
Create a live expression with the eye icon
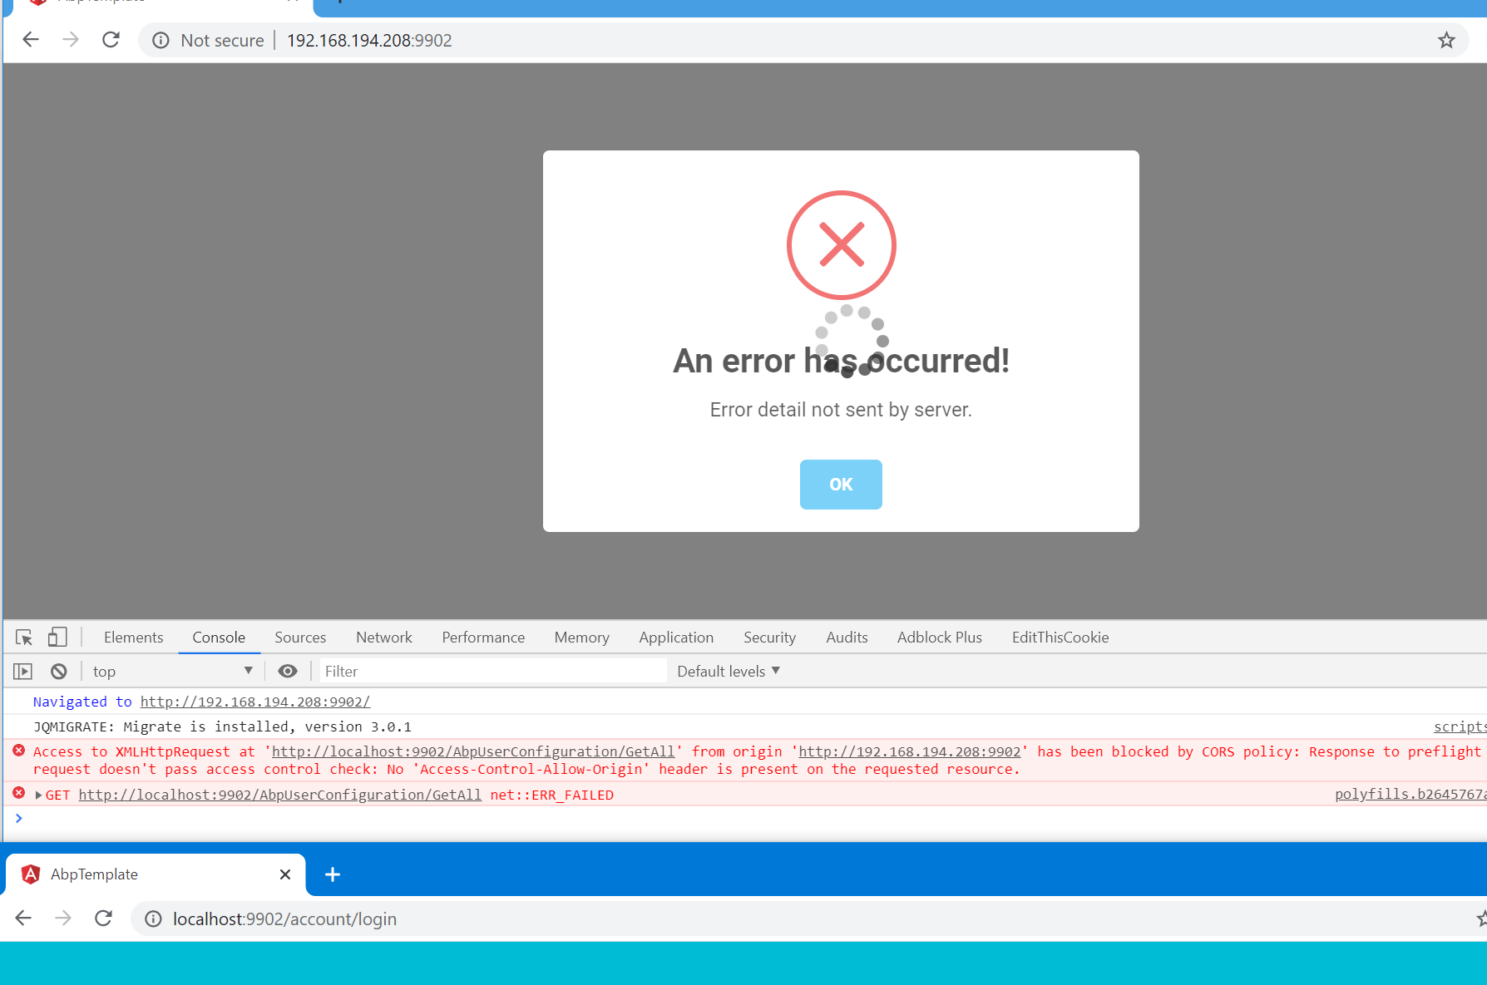[287, 671]
